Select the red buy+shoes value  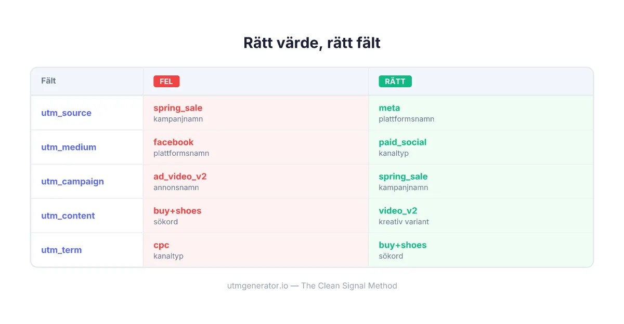pyautogui.click(x=177, y=211)
